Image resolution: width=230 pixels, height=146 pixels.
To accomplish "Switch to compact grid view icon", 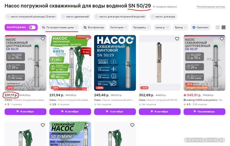I will point(223,27).
